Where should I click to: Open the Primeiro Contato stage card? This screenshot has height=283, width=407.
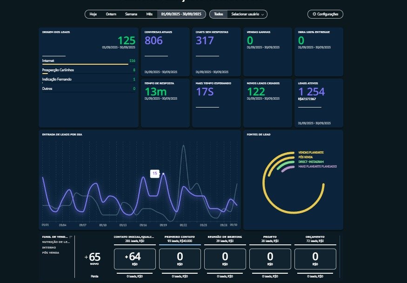tap(180, 258)
